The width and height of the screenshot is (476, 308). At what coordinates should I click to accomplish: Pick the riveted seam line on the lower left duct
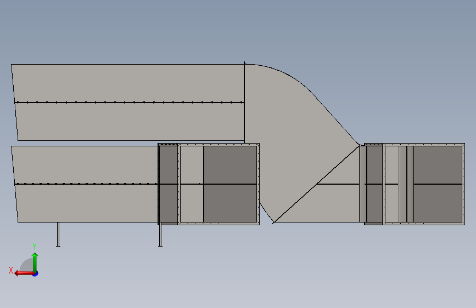tap(87, 184)
